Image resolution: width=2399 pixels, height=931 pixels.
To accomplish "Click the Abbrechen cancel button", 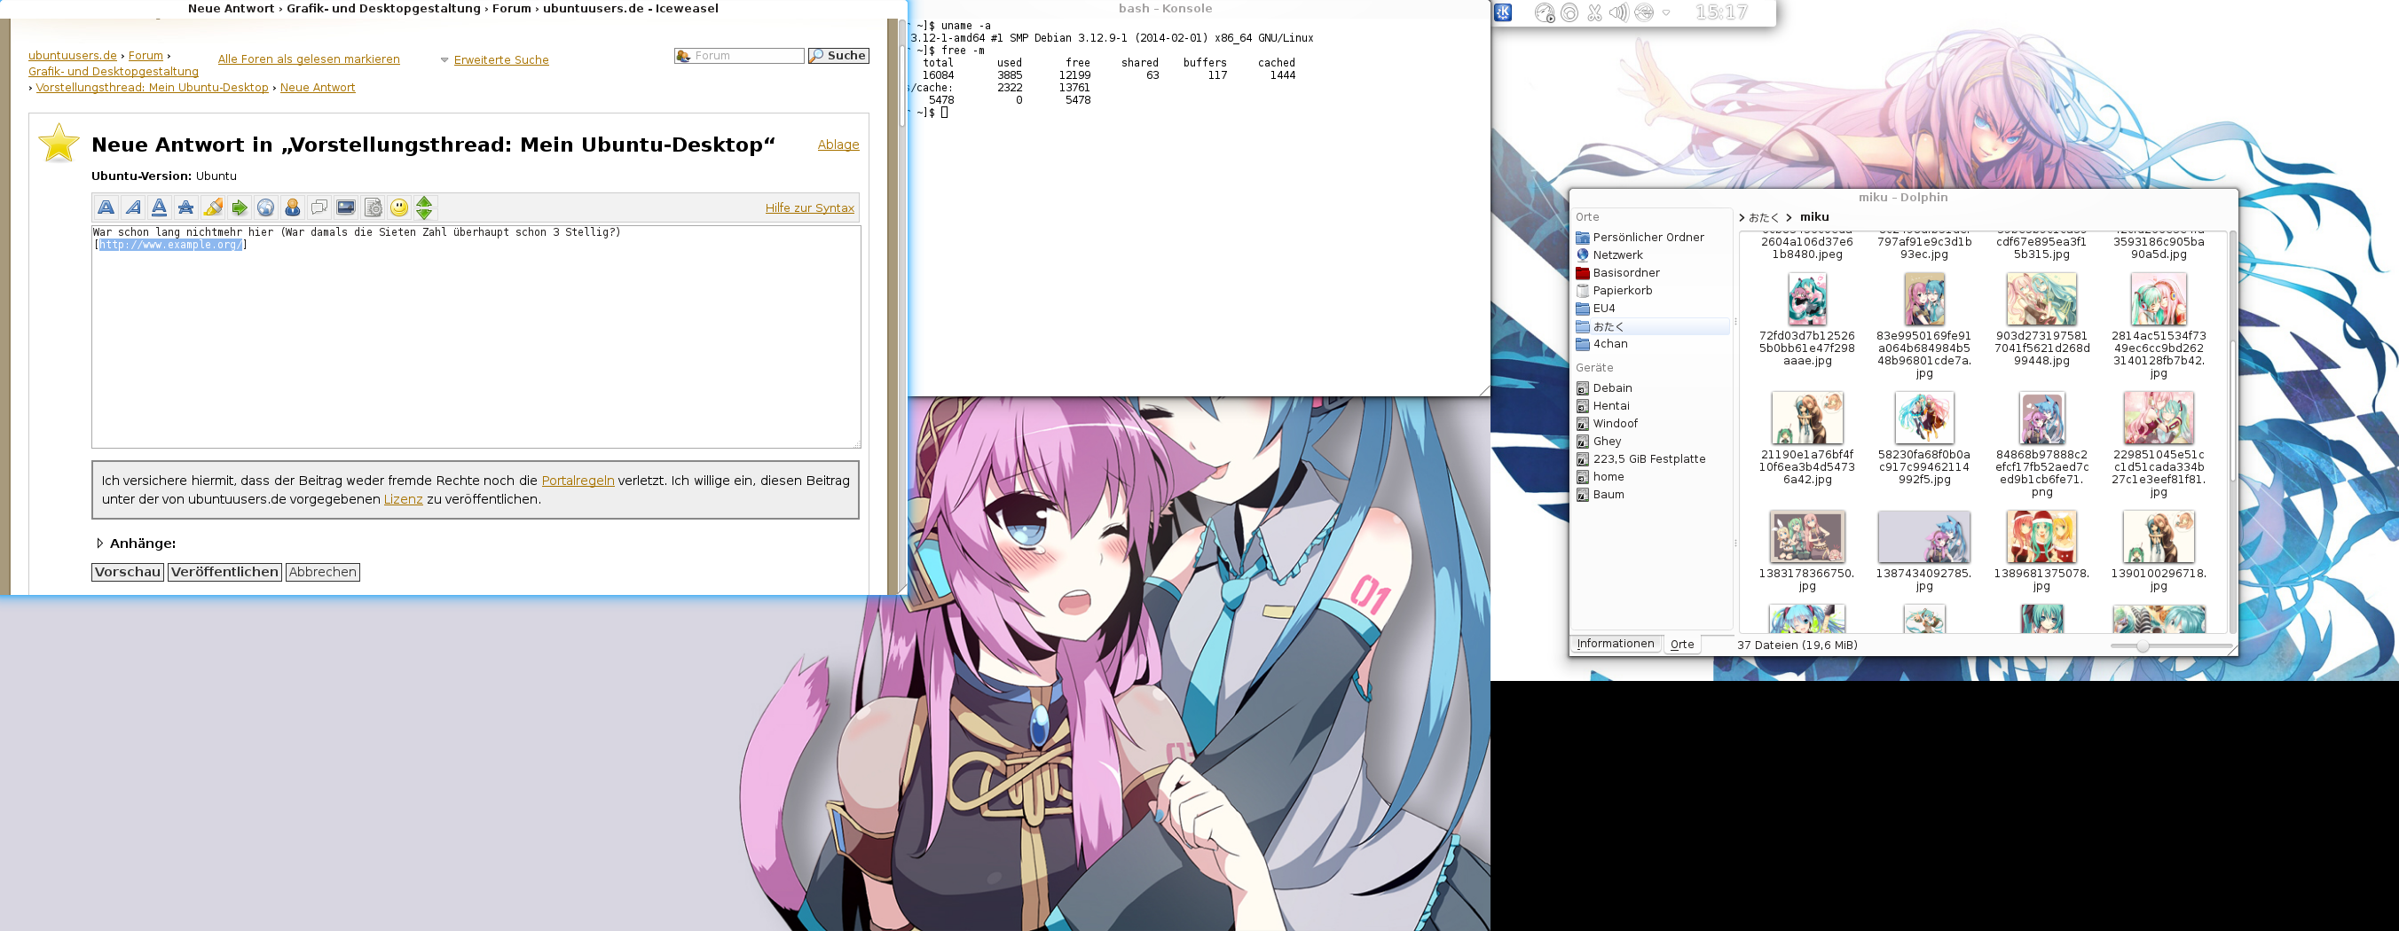I will [322, 572].
